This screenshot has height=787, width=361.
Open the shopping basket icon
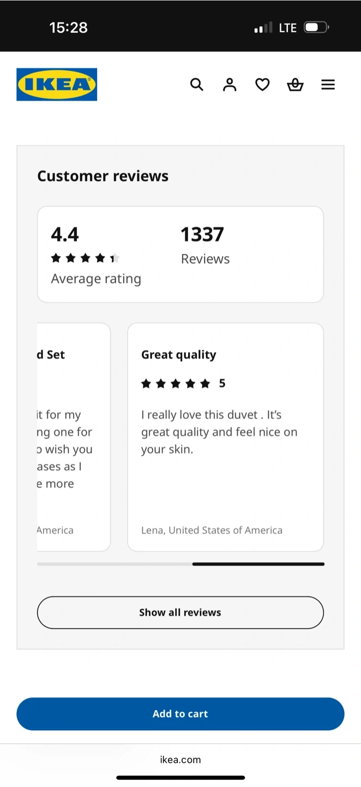tap(295, 85)
